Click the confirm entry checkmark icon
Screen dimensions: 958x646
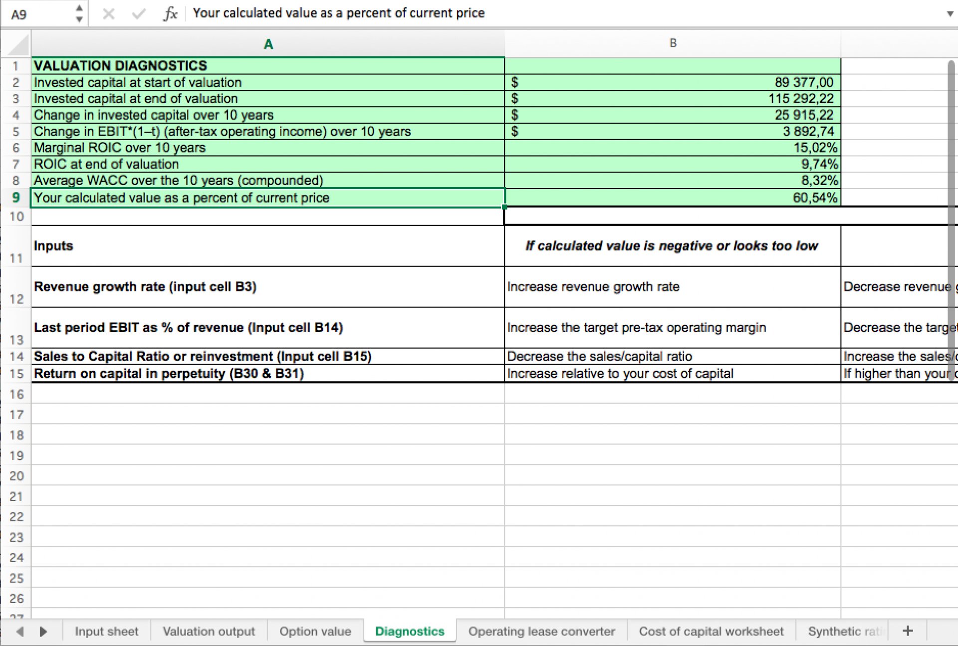(x=139, y=14)
